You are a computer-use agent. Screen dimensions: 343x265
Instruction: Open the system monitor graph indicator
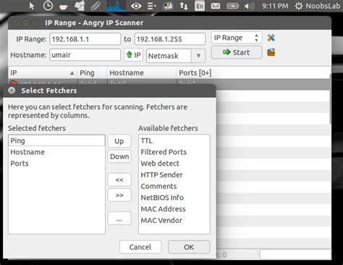tap(116, 6)
